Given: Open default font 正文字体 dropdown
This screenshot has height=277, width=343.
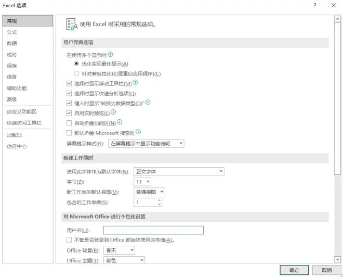Looking at the screenshot, I should [179, 172].
